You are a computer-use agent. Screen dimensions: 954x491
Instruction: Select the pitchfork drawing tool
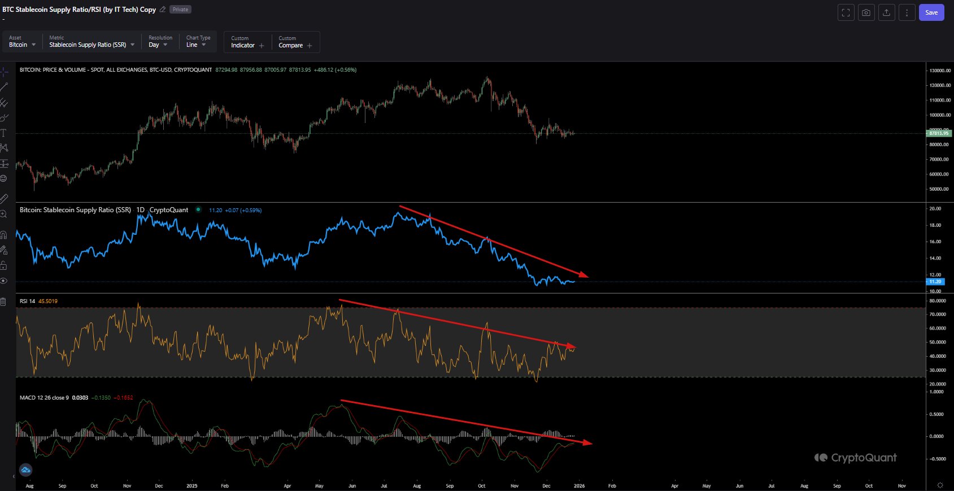(x=4, y=102)
